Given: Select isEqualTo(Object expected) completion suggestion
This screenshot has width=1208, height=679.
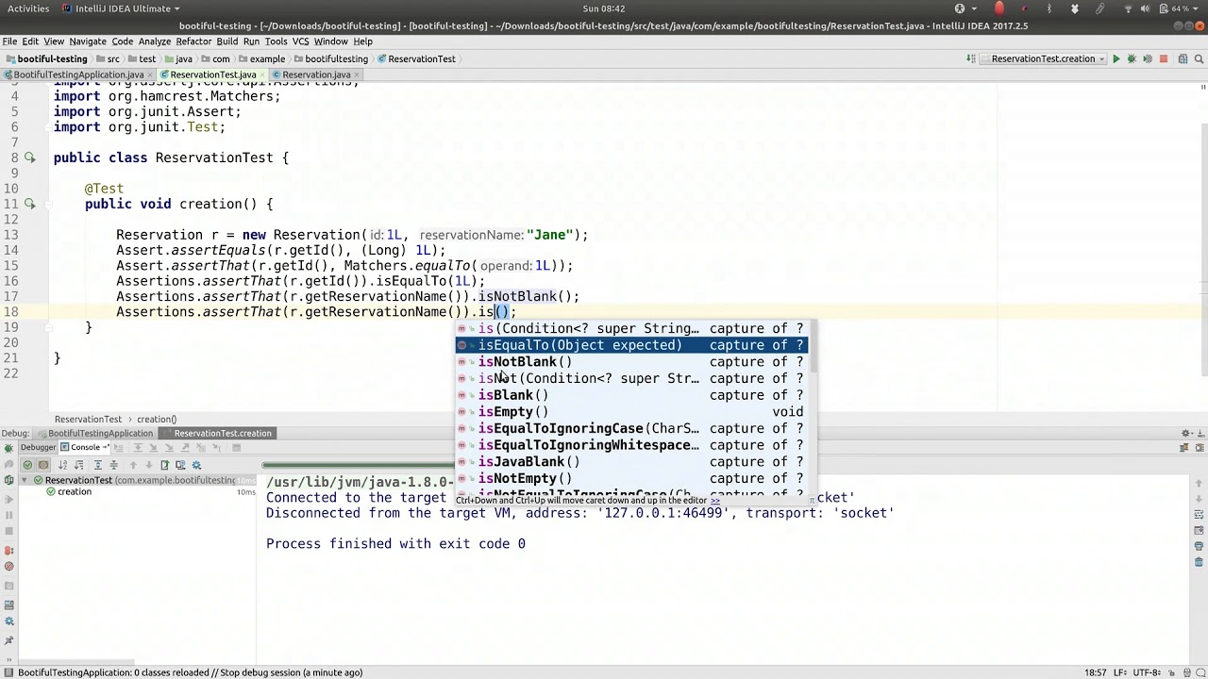Looking at the screenshot, I should [631, 345].
